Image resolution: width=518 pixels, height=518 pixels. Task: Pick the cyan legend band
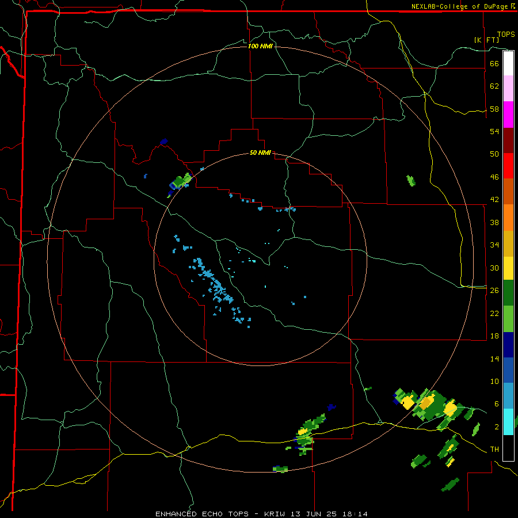(508, 422)
